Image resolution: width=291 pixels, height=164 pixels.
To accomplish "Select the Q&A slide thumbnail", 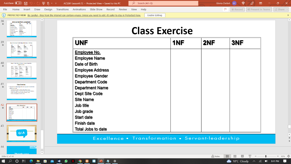I will point(21,133).
